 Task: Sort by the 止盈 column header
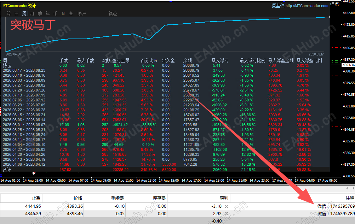tap(36, 198)
